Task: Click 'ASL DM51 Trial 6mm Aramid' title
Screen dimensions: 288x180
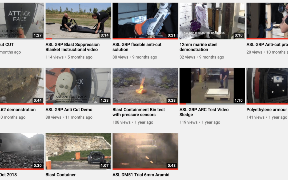Action: (141, 175)
